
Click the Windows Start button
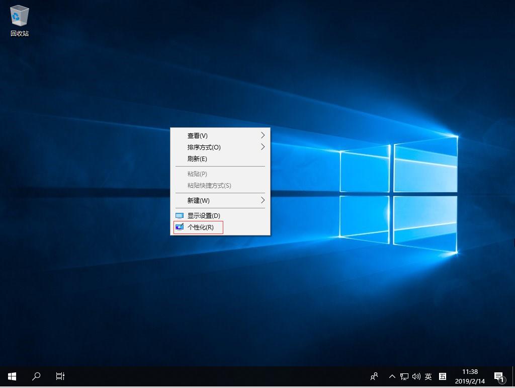(11, 376)
